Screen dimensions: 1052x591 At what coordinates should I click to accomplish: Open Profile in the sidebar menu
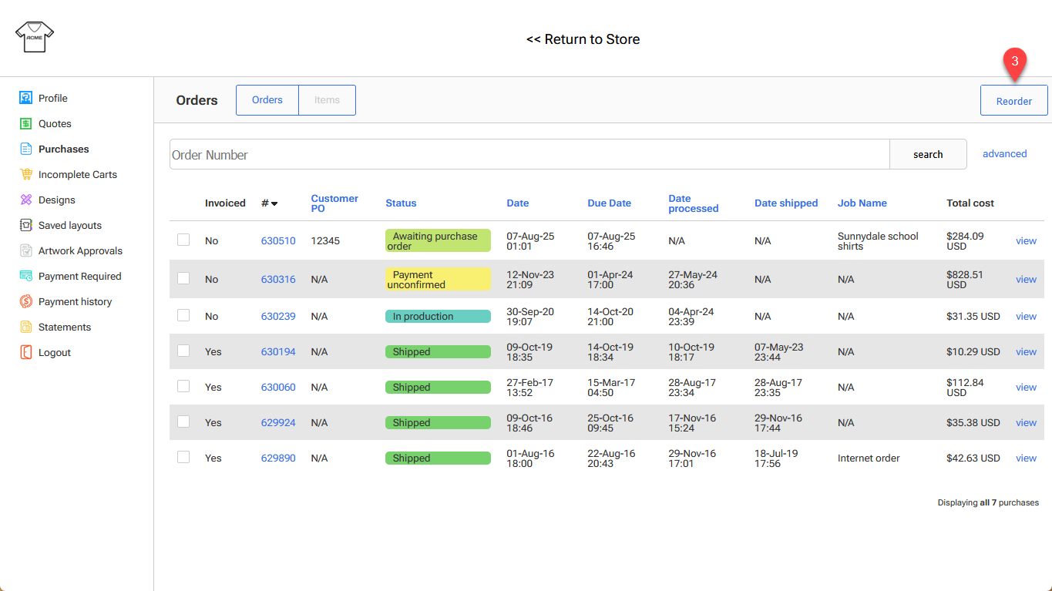[x=53, y=98]
